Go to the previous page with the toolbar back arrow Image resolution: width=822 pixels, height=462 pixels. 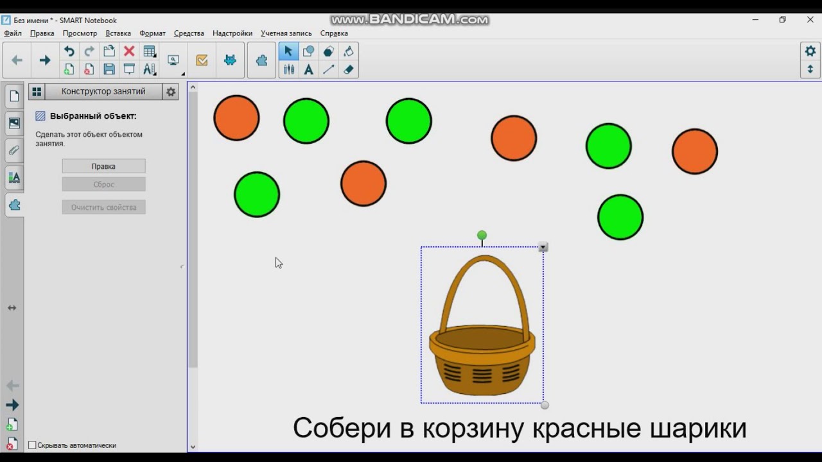tap(17, 60)
